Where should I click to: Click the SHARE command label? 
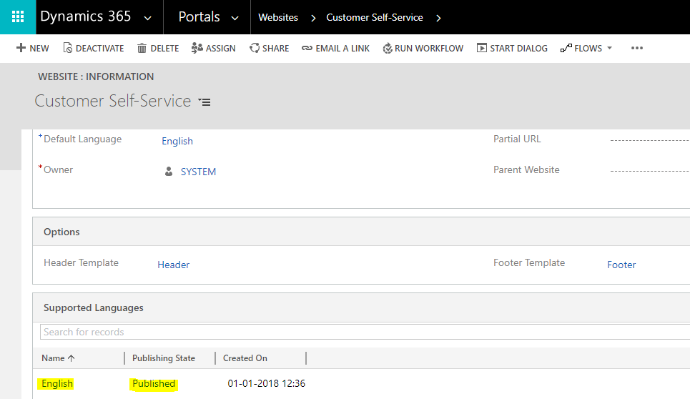(275, 49)
